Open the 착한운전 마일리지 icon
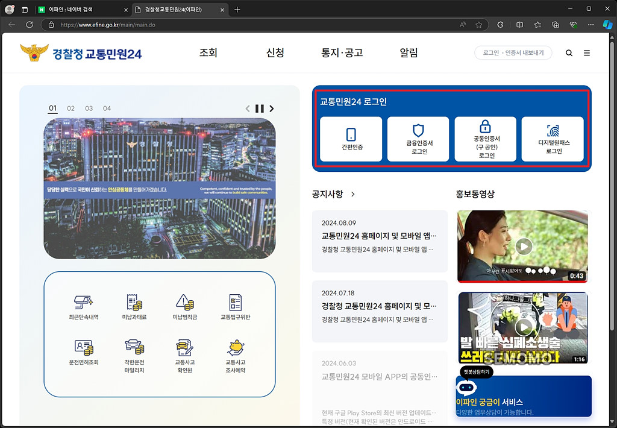 134,356
